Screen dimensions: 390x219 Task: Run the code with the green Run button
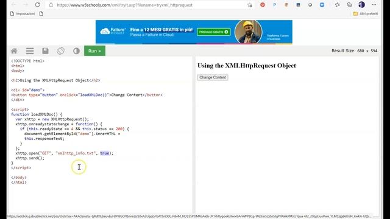[x=94, y=51]
